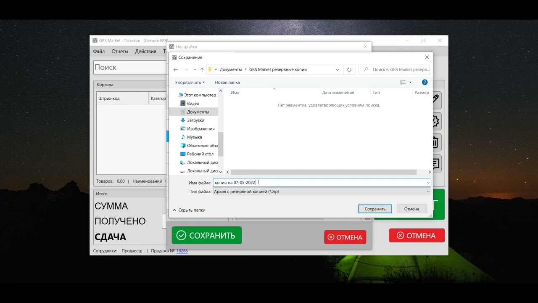Click the Рабочий стол desktop icon
Image resolution: width=538 pixels, height=303 pixels.
tap(183, 154)
